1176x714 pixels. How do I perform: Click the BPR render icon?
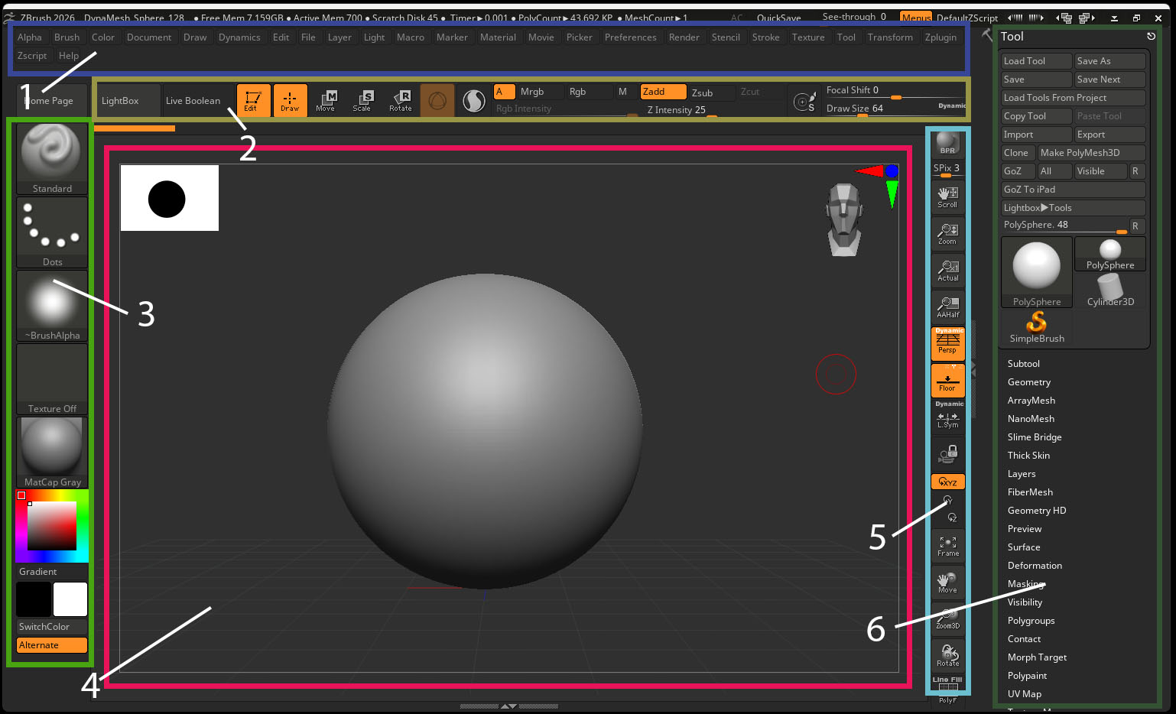coord(947,143)
